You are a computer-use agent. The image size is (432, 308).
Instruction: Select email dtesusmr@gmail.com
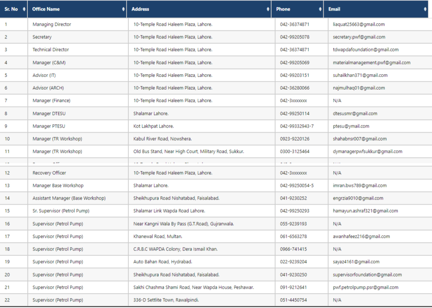coord(355,113)
